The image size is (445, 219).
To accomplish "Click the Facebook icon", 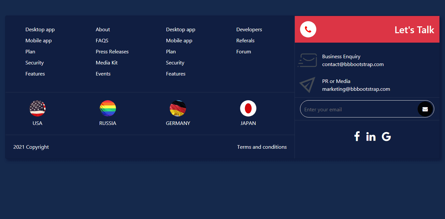I will pyautogui.click(x=357, y=137).
